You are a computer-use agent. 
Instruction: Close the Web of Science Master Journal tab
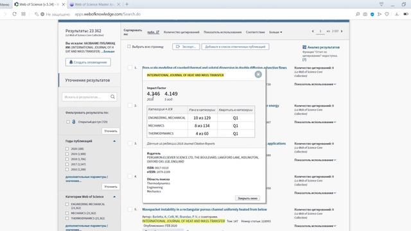point(118,4)
